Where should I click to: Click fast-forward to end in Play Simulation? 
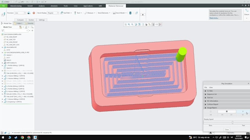click(243, 115)
